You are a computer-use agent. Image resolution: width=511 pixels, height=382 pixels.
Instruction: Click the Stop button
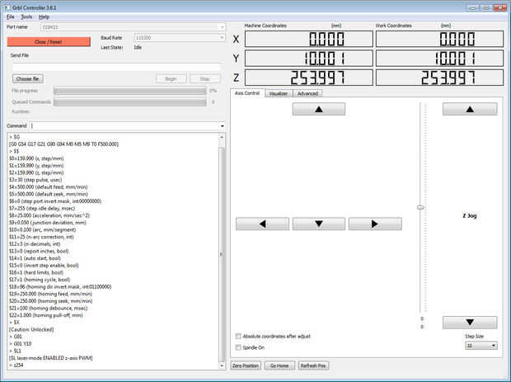[205, 78]
